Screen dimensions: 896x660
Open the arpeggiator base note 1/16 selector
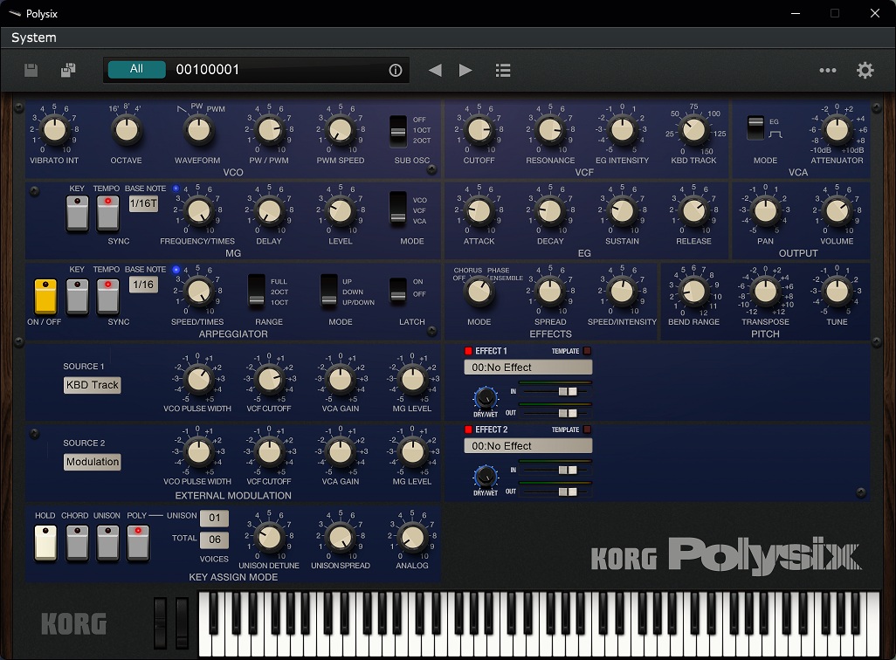point(143,285)
